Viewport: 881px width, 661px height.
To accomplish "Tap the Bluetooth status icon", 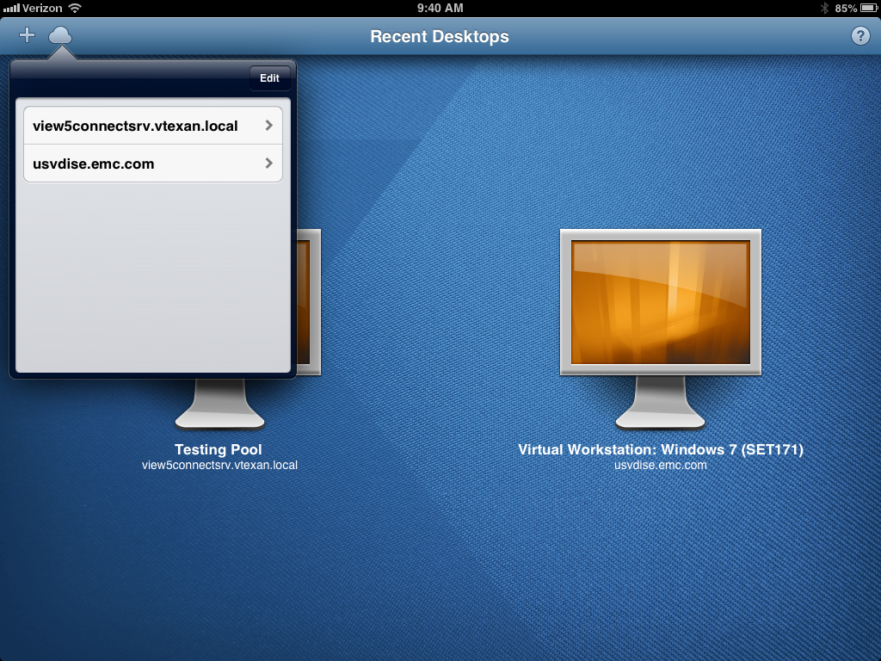I will tap(823, 8).
